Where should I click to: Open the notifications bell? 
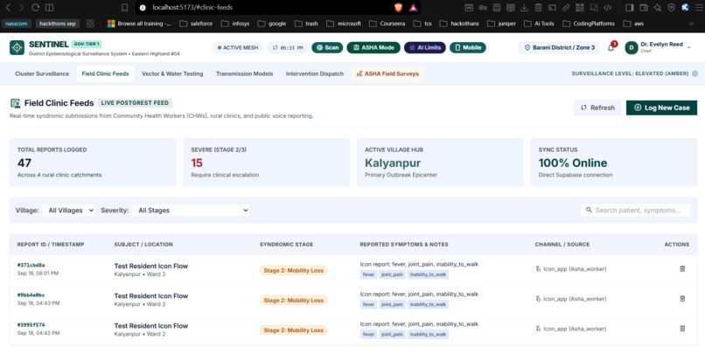point(611,47)
